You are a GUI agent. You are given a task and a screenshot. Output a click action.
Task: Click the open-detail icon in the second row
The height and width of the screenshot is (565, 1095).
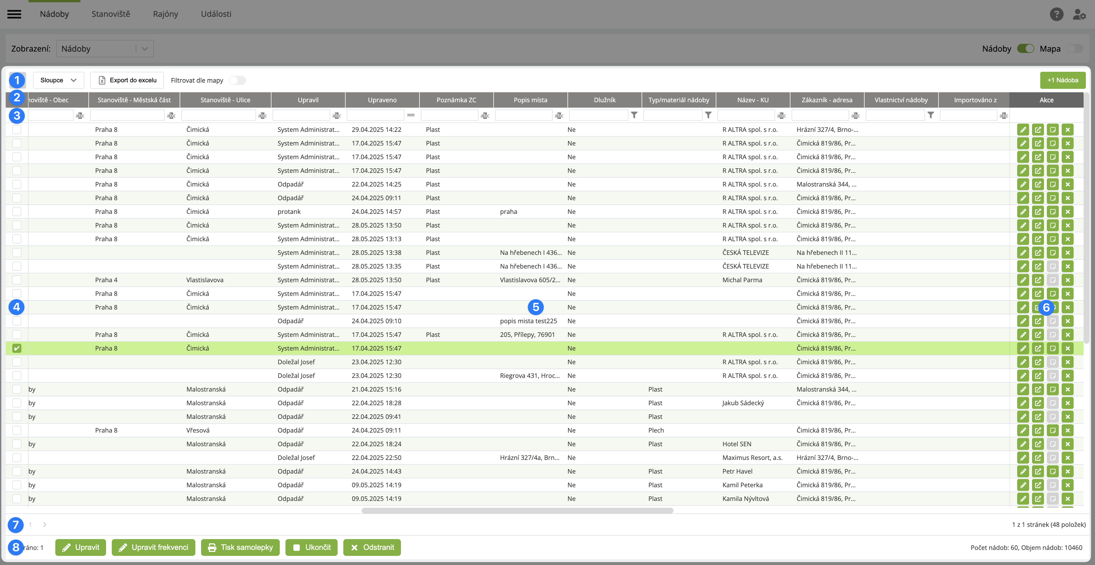pos(1038,144)
